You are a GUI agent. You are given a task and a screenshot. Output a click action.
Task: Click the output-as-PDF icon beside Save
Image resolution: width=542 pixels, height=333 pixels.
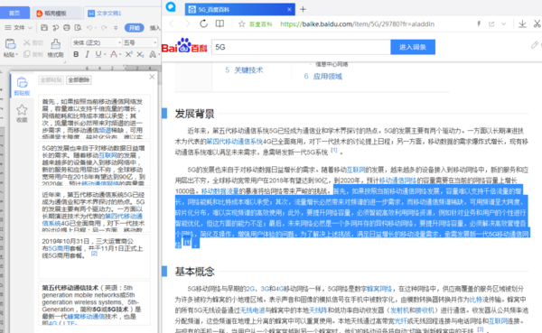(55, 28)
